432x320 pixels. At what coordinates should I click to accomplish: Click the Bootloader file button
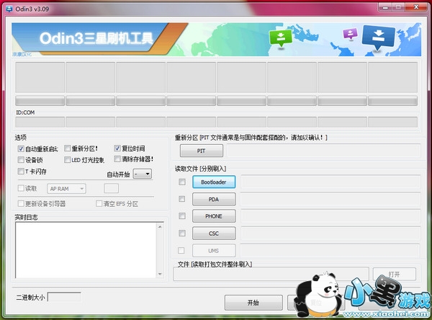click(x=214, y=182)
